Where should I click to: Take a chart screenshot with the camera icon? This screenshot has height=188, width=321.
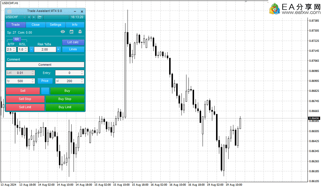[9, 11]
